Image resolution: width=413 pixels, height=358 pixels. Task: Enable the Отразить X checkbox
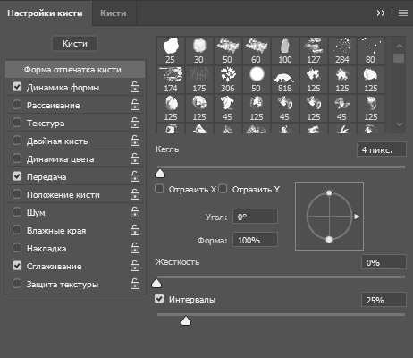[x=159, y=189]
